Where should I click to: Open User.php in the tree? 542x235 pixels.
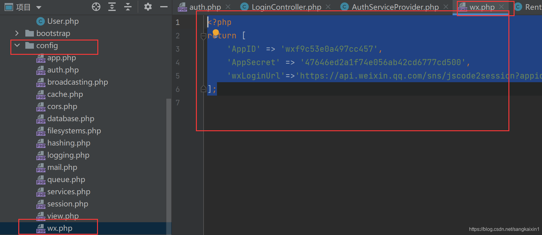[x=63, y=21]
